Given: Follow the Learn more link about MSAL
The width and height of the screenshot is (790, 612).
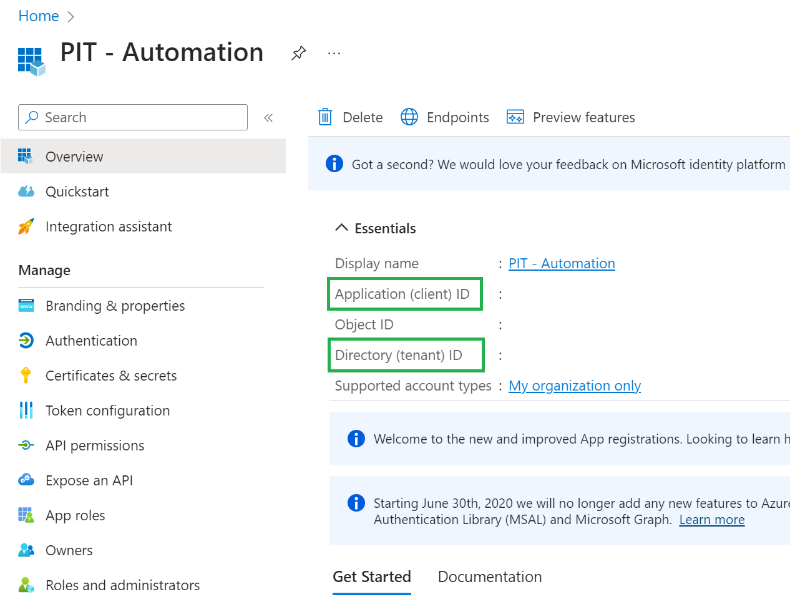Looking at the screenshot, I should point(711,519).
